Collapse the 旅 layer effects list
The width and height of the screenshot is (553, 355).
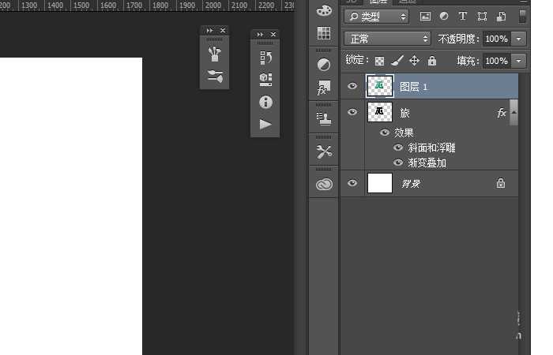pyautogui.click(x=514, y=113)
